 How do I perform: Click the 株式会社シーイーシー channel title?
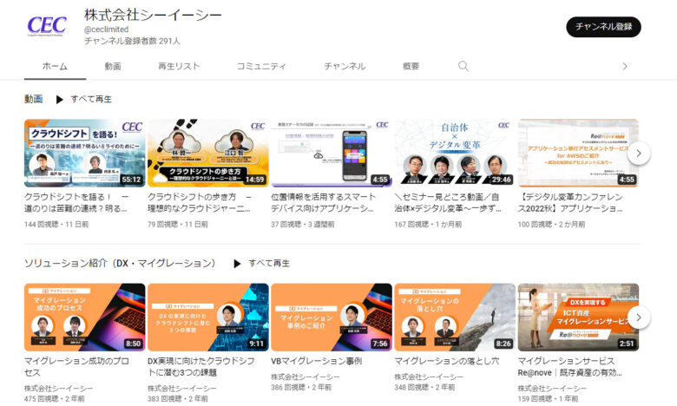coord(153,15)
